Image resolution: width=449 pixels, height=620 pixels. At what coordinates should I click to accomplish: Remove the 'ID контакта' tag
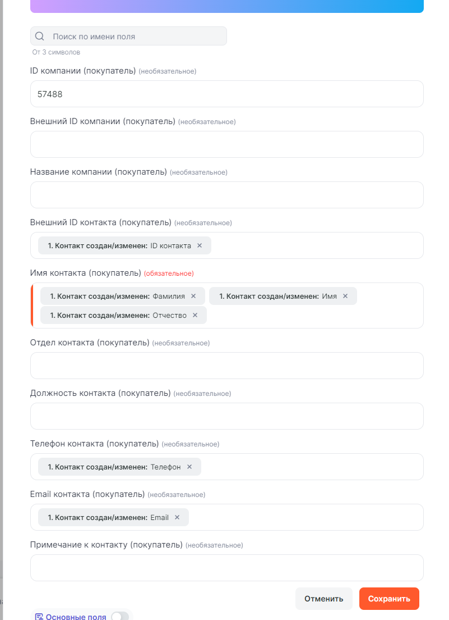click(200, 245)
